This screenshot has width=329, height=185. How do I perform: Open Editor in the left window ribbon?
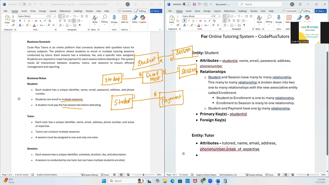pyautogui.click(x=135, y=19)
